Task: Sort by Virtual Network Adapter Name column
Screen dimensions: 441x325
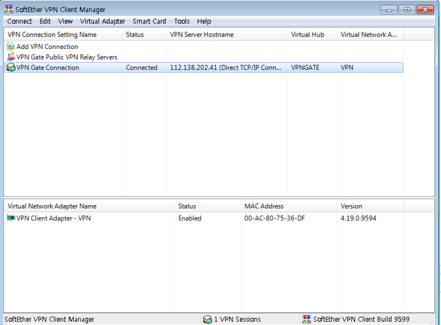Action: (x=90, y=206)
